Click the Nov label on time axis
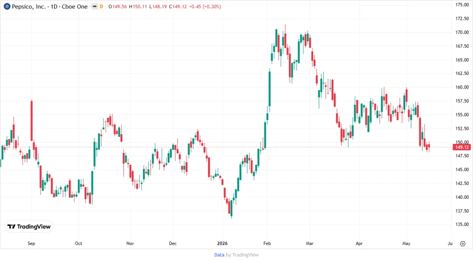The height and width of the screenshot is (261, 473). (x=130, y=243)
